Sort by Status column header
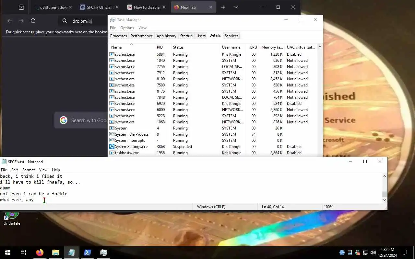This screenshot has height=259, width=415. click(x=195, y=47)
